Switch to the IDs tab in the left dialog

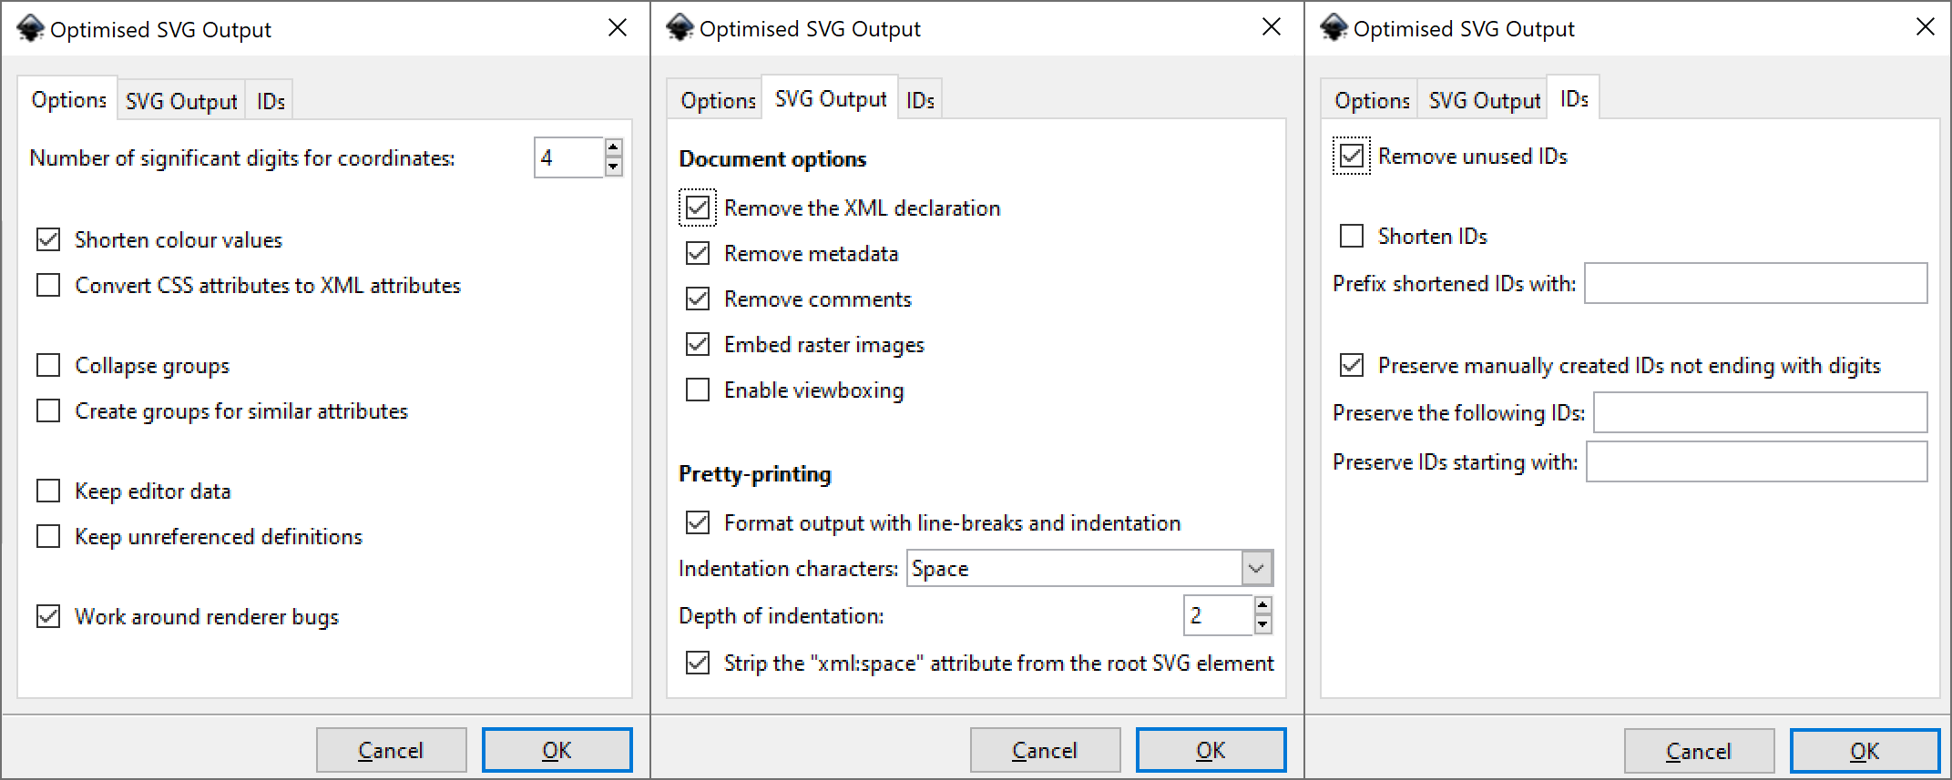269,99
